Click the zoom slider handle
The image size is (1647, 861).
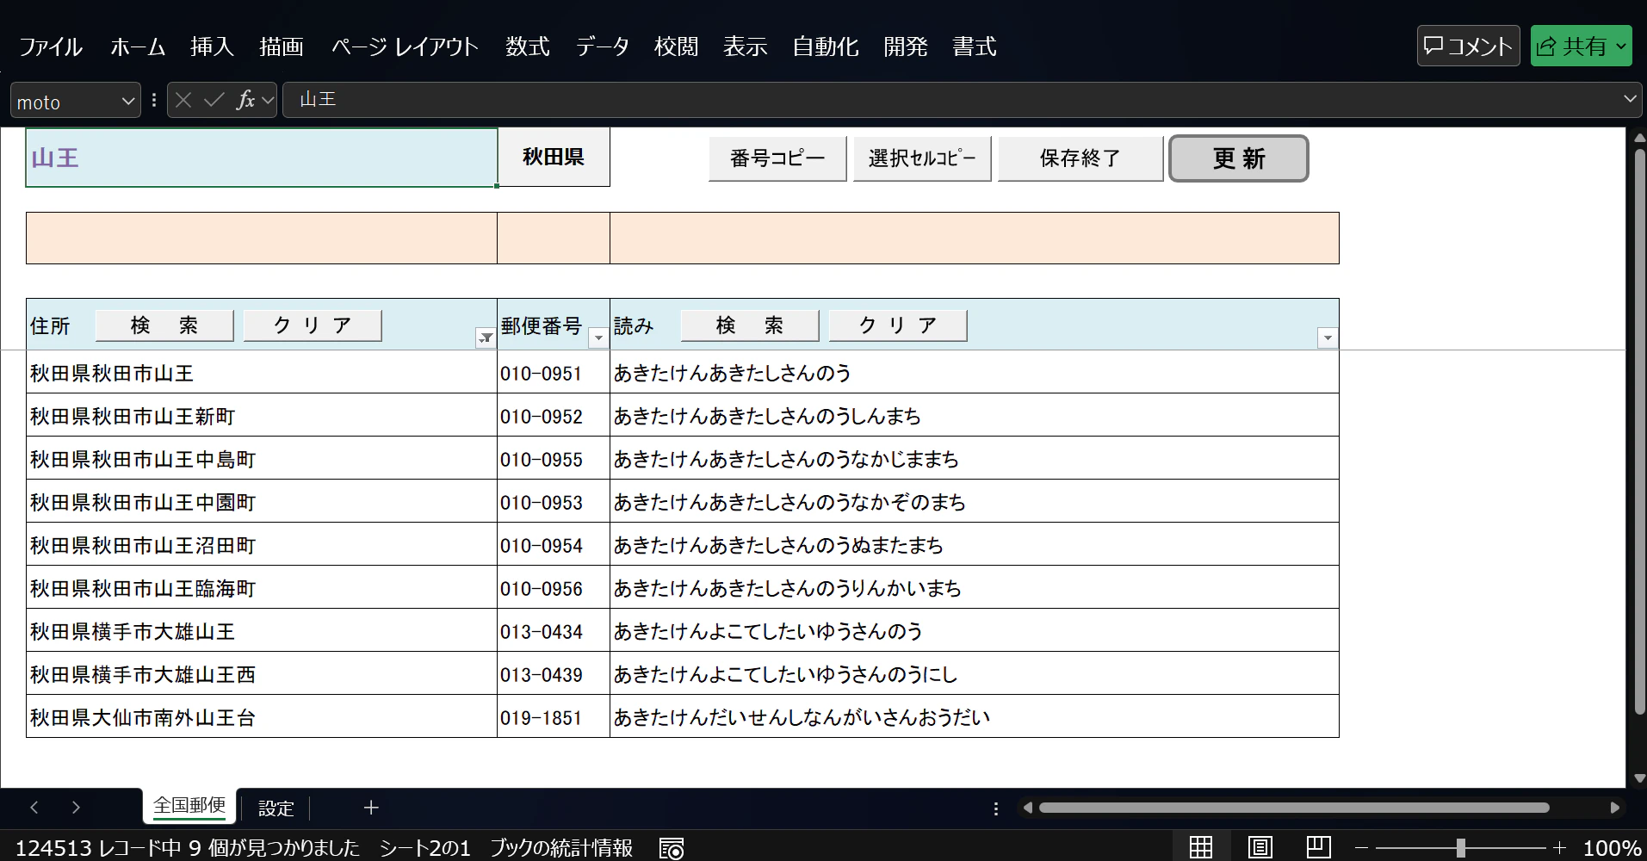click(x=1461, y=848)
